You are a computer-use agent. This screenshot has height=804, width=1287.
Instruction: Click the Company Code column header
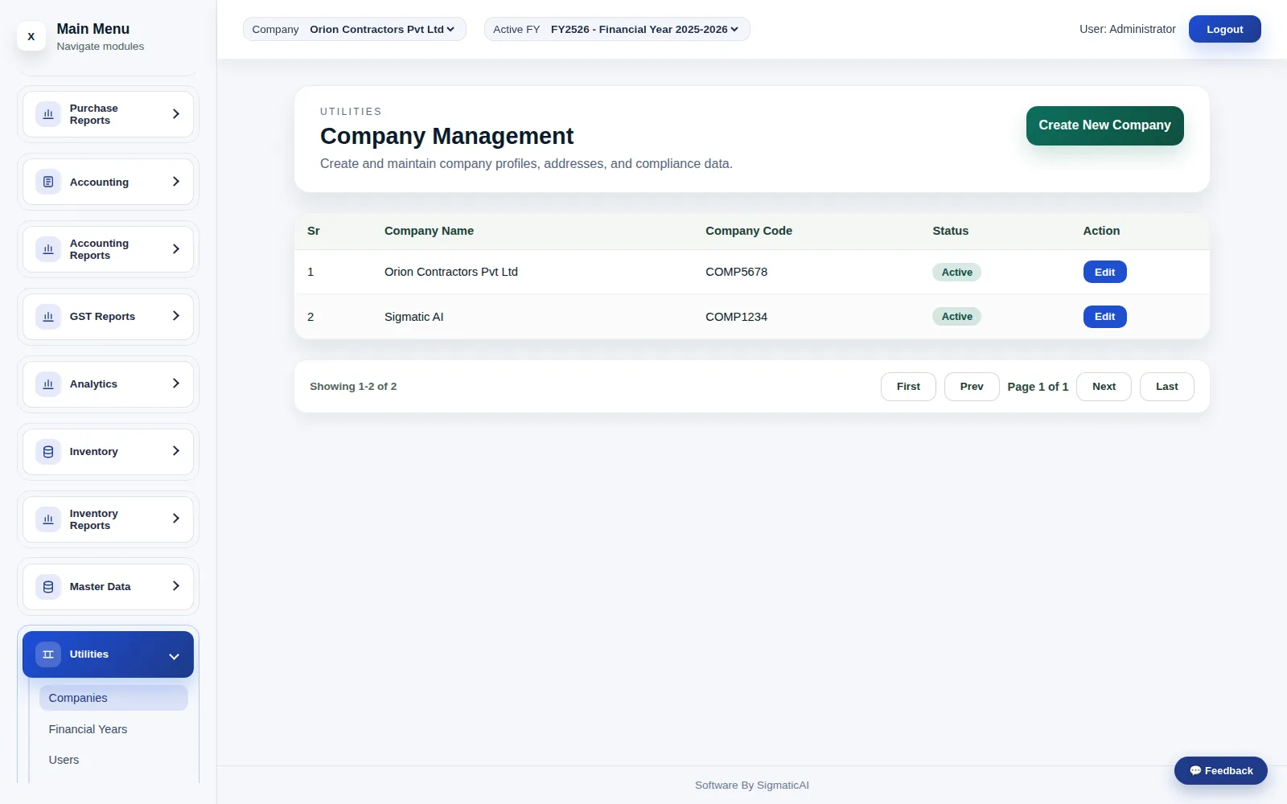[x=749, y=231]
